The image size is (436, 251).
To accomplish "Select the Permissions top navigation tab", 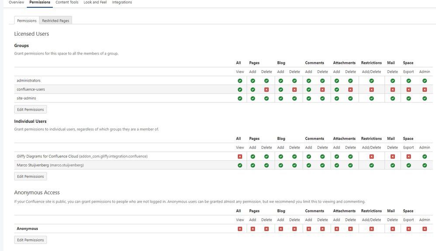I will coord(40,2).
